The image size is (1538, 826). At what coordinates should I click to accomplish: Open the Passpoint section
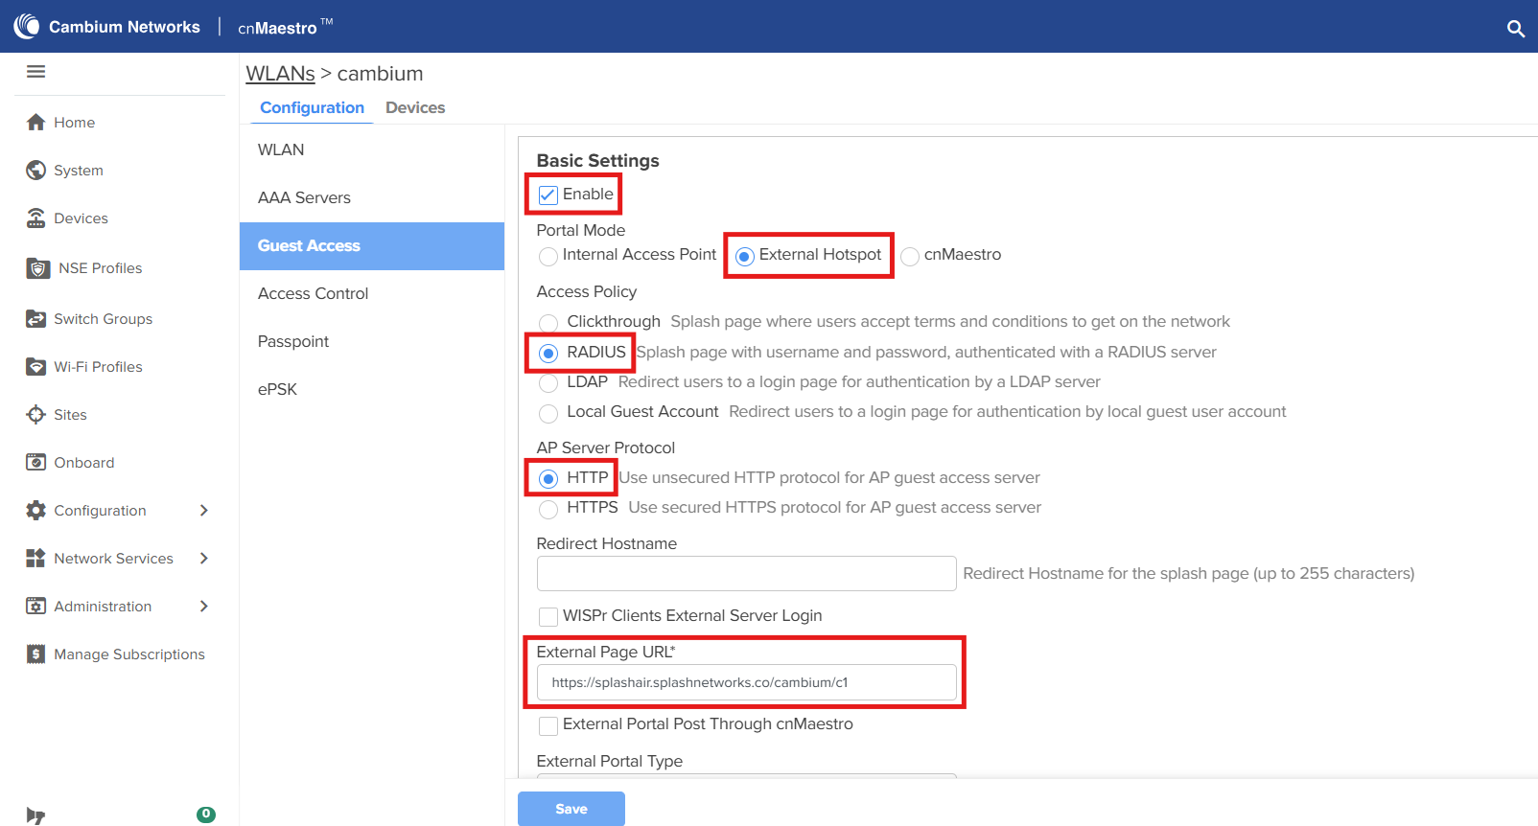point(372,341)
